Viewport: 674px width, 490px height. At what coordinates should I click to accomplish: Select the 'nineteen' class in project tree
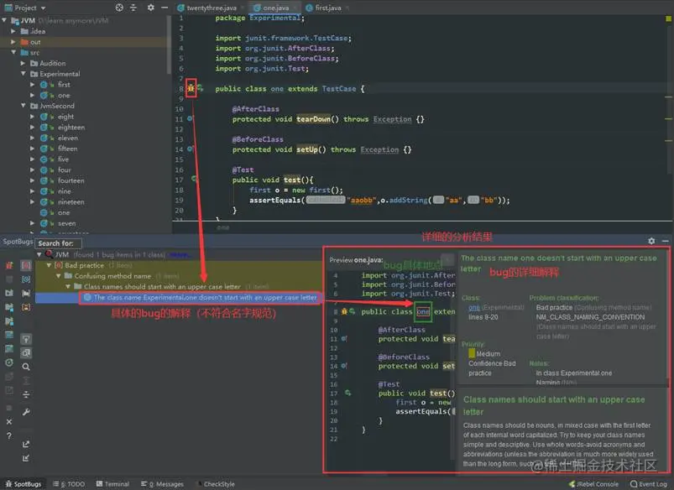click(71, 201)
